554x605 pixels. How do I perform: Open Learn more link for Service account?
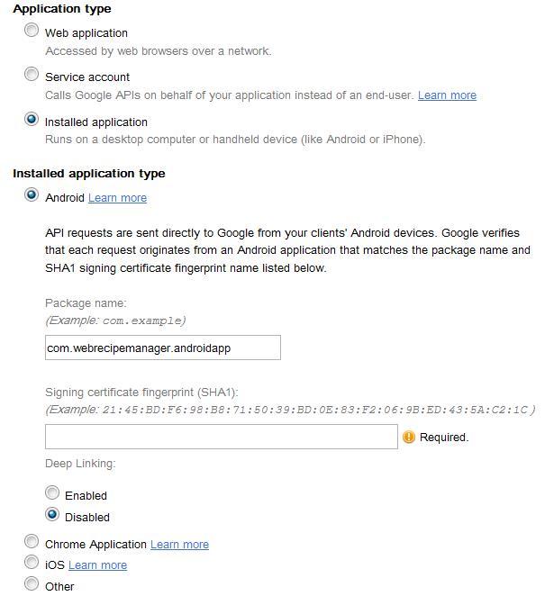[447, 95]
